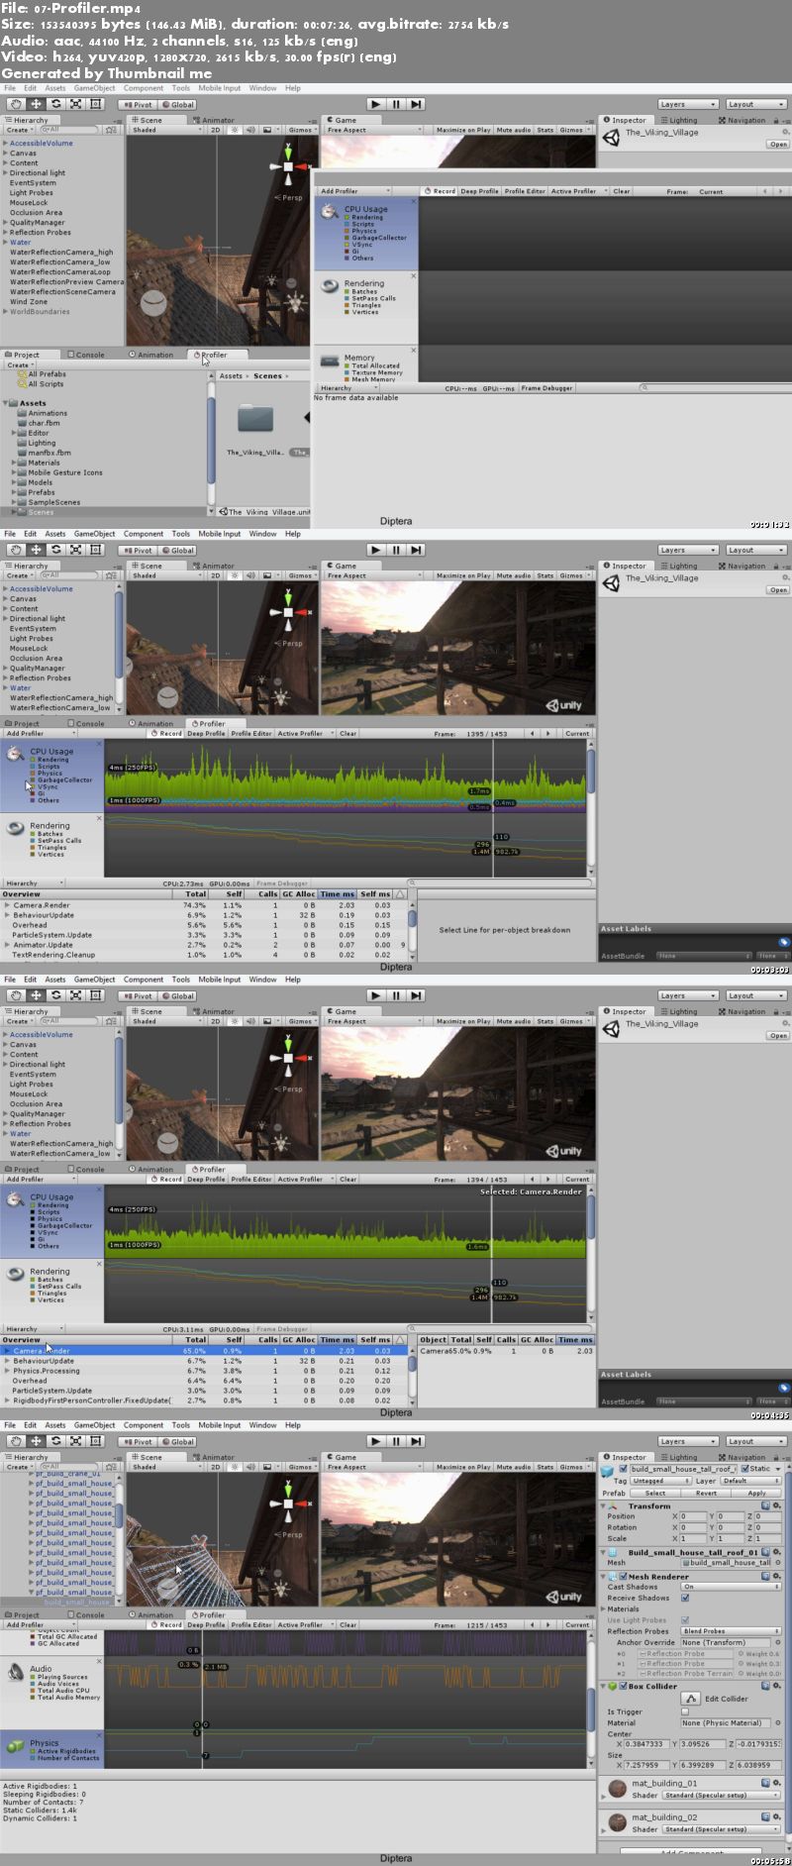Collapse the Transform component in bottom frame
The width and height of the screenshot is (792, 1866).
(x=604, y=1505)
